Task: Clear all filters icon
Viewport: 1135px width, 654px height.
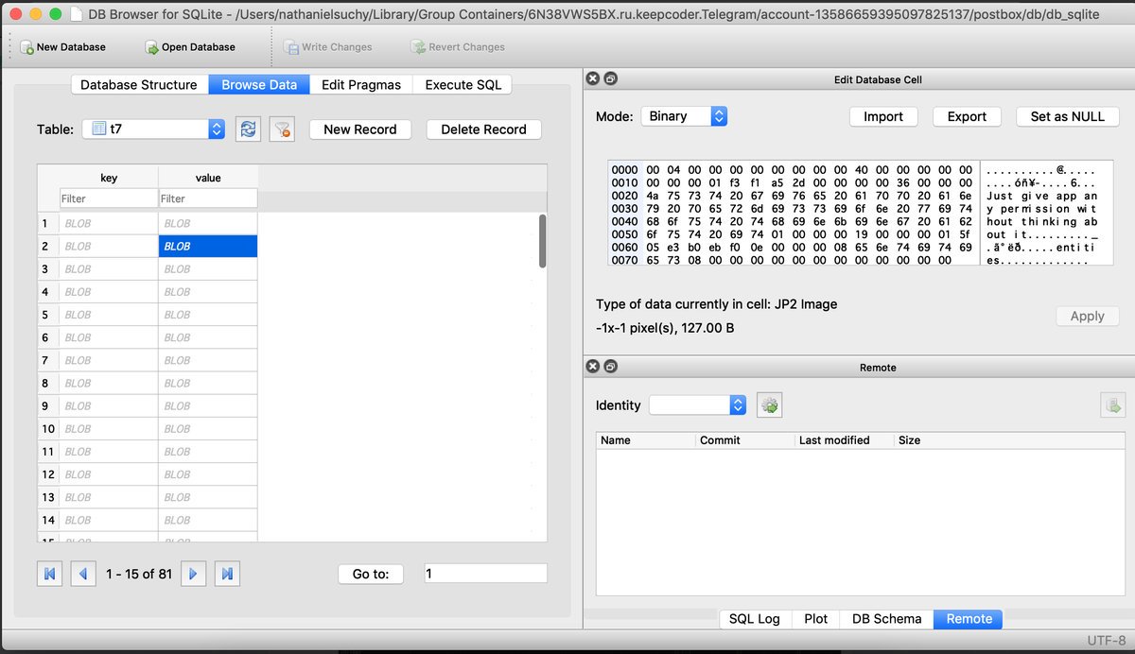Action: click(281, 129)
